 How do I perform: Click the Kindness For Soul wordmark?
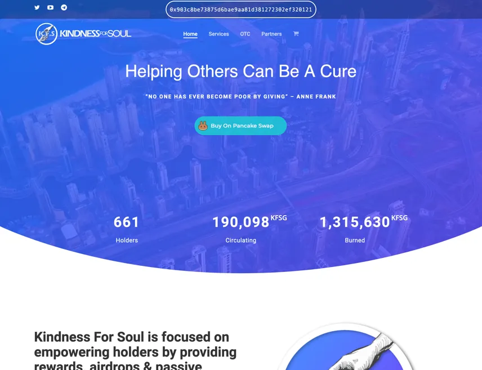95,34
